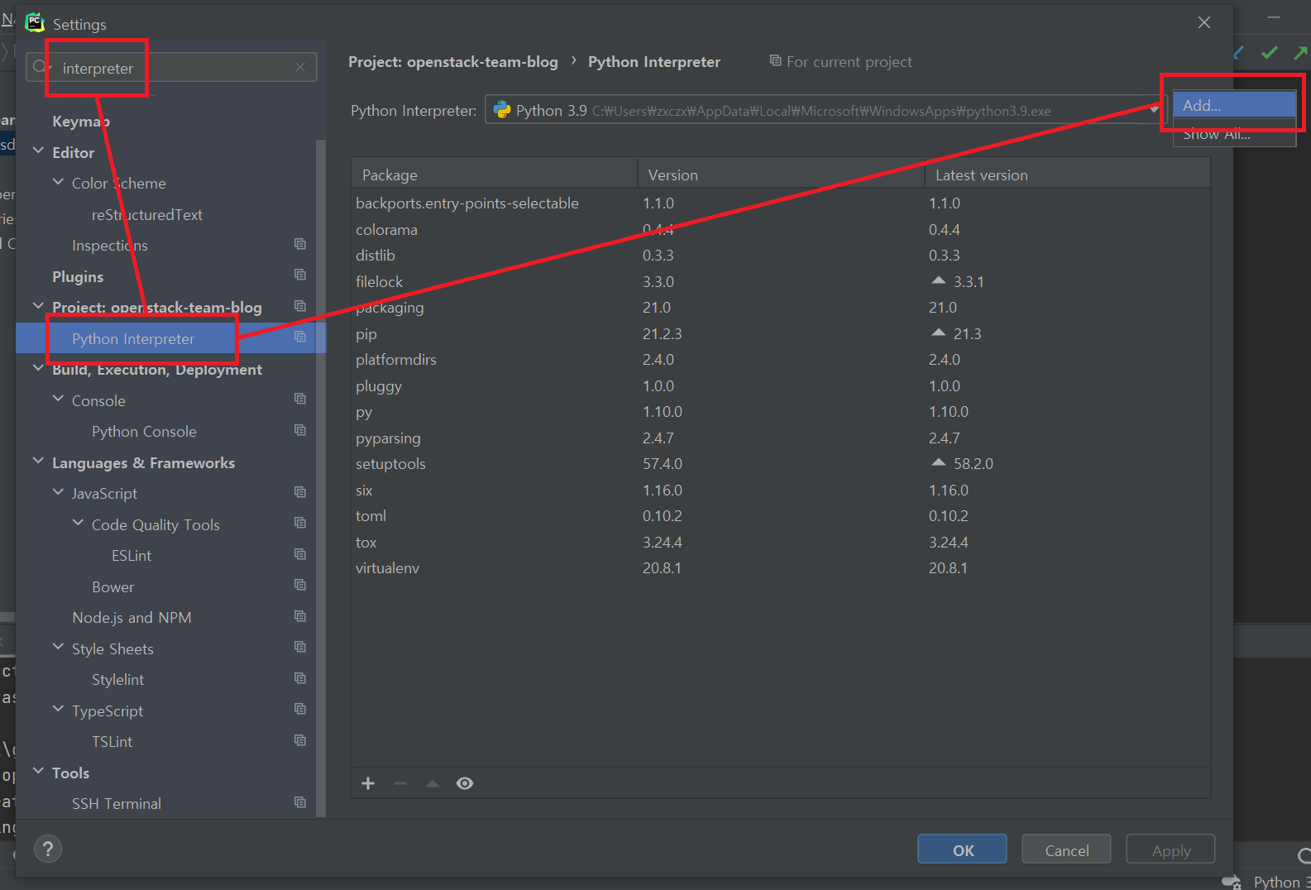Click the project-scope icon beside Node.js and NPM

point(300,616)
